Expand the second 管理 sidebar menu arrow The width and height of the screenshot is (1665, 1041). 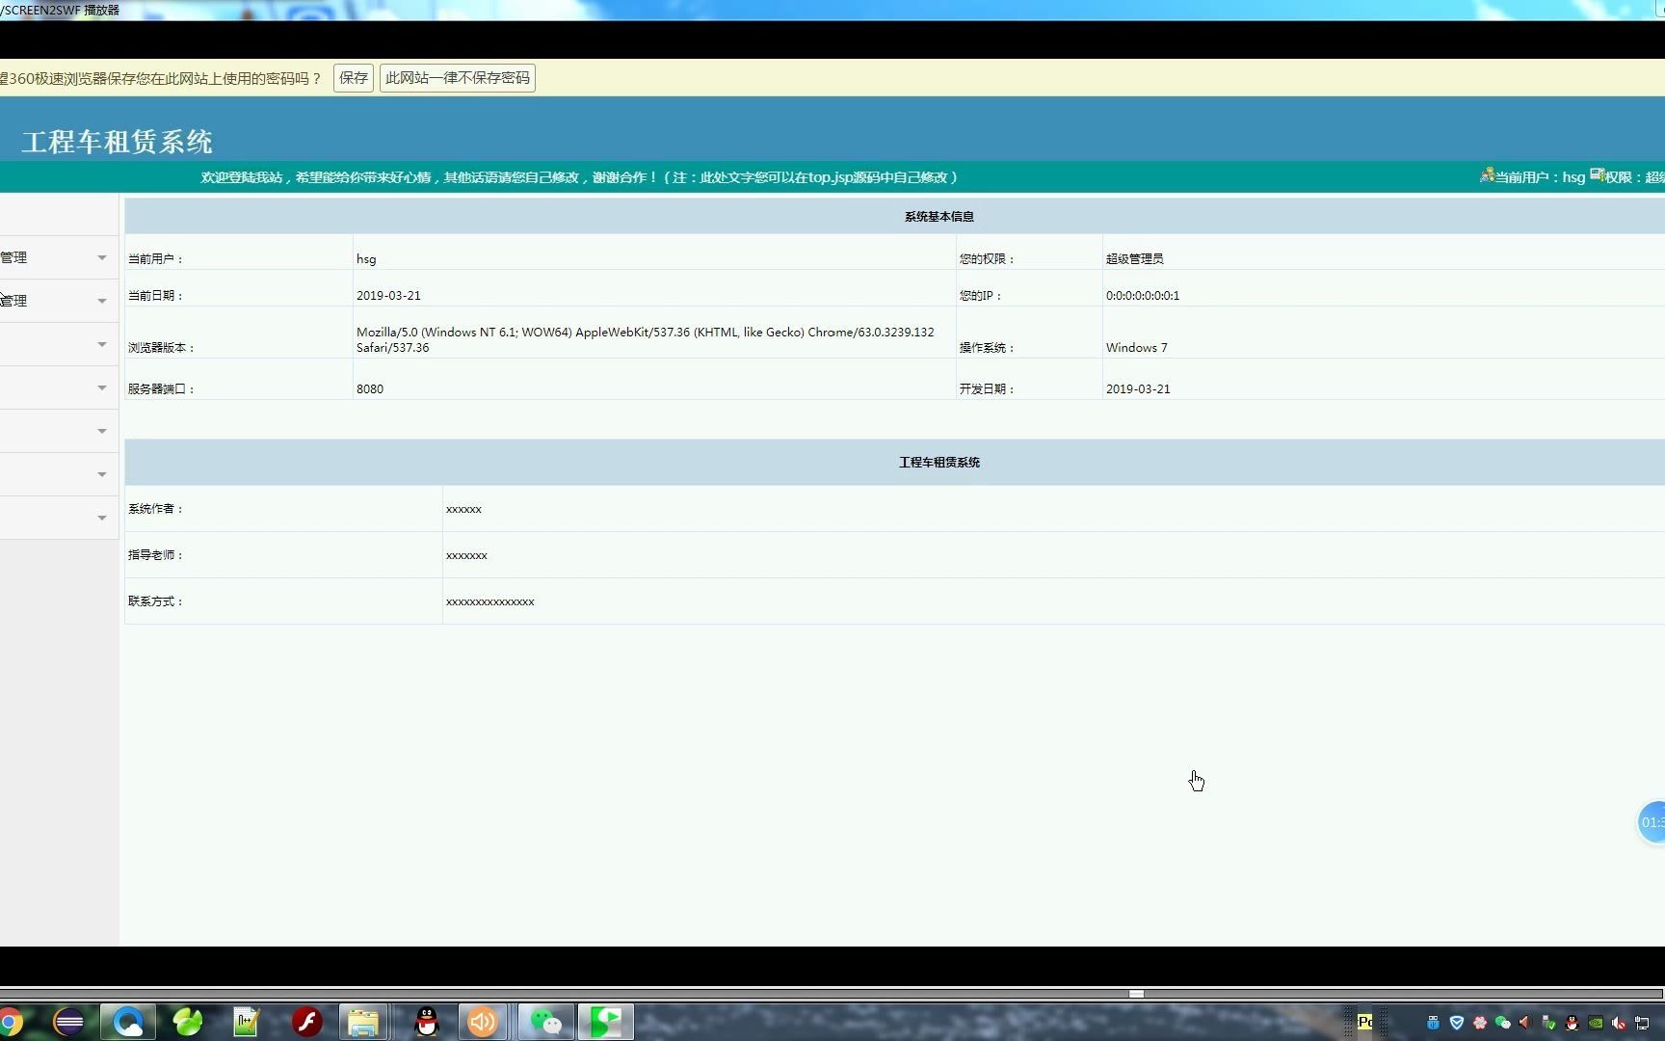(101, 302)
